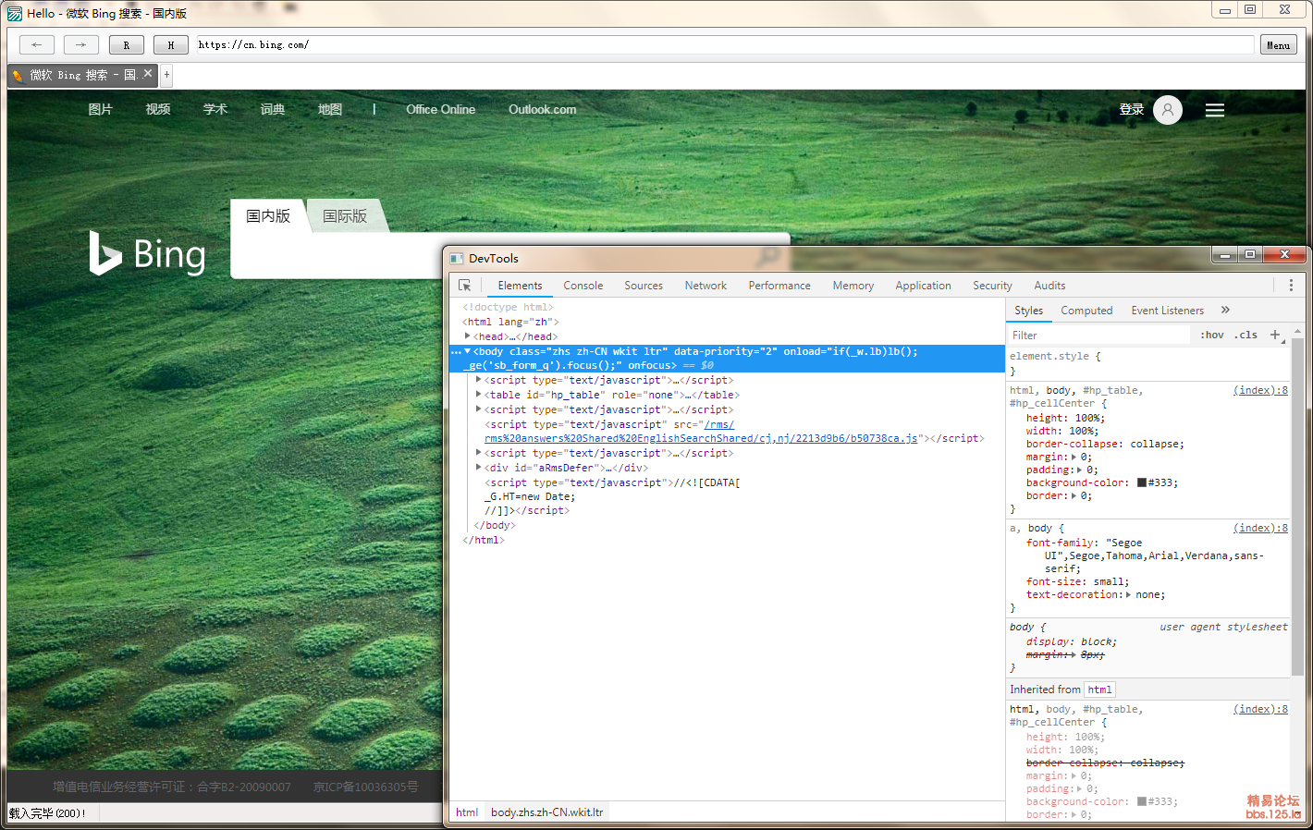Open Bing hamburger menu icon
Screen dimensions: 1313x830
[1215, 110]
